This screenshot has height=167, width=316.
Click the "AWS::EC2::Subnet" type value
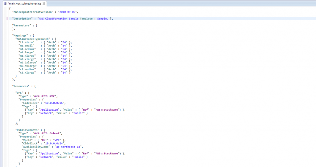tap(48, 133)
